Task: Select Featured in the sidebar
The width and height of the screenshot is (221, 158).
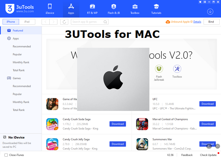Action: click(x=21, y=30)
